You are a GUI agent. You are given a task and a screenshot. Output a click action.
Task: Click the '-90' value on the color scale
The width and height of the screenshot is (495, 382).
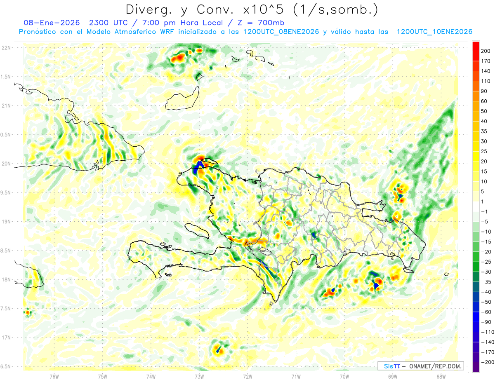pos(486,322)
